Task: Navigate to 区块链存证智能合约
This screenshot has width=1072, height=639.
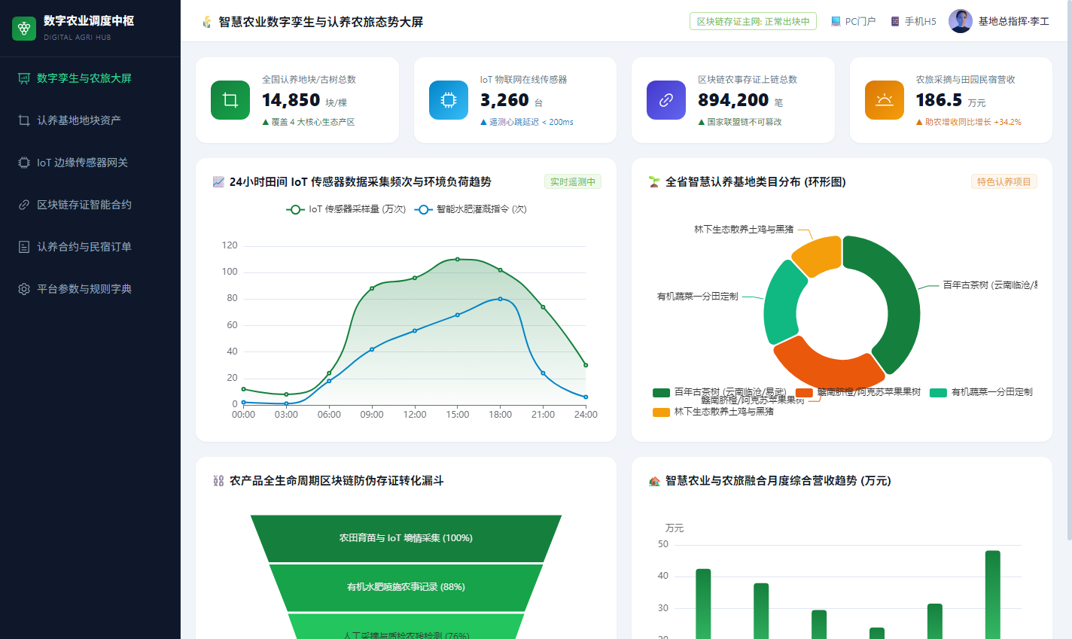Action: coord(90,205)
